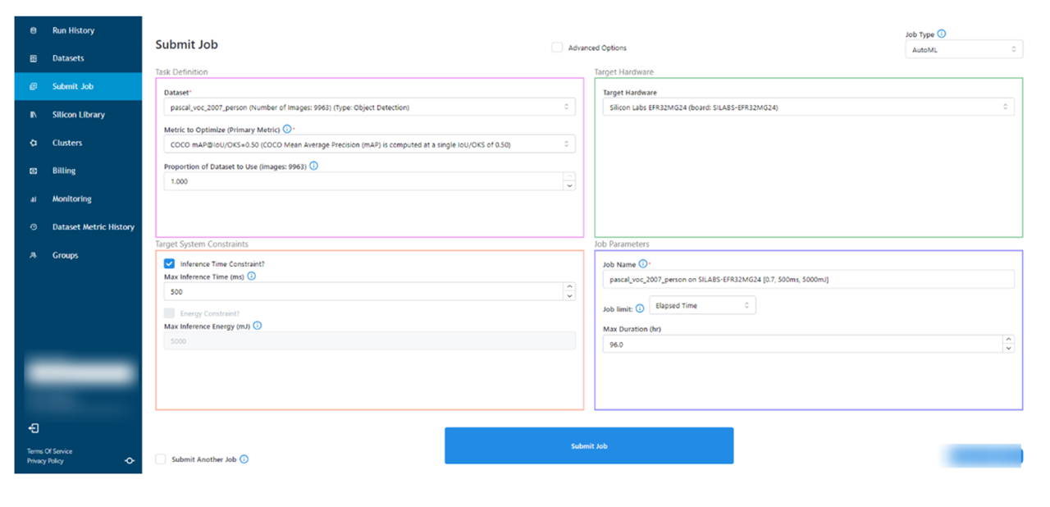Screen dimensions: 1050x507
Task: Open Dataset Metric History from the sidebar
Action: tap(31, 226)
